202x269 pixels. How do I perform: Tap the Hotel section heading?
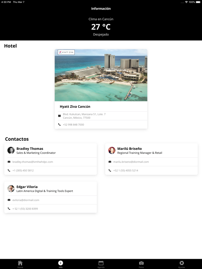pos(11,46)
